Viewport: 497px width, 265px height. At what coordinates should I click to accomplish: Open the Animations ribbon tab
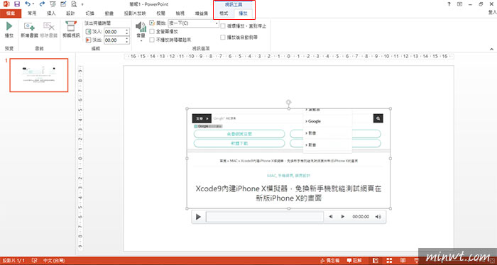pyautogui.click(x=109, y=13)
